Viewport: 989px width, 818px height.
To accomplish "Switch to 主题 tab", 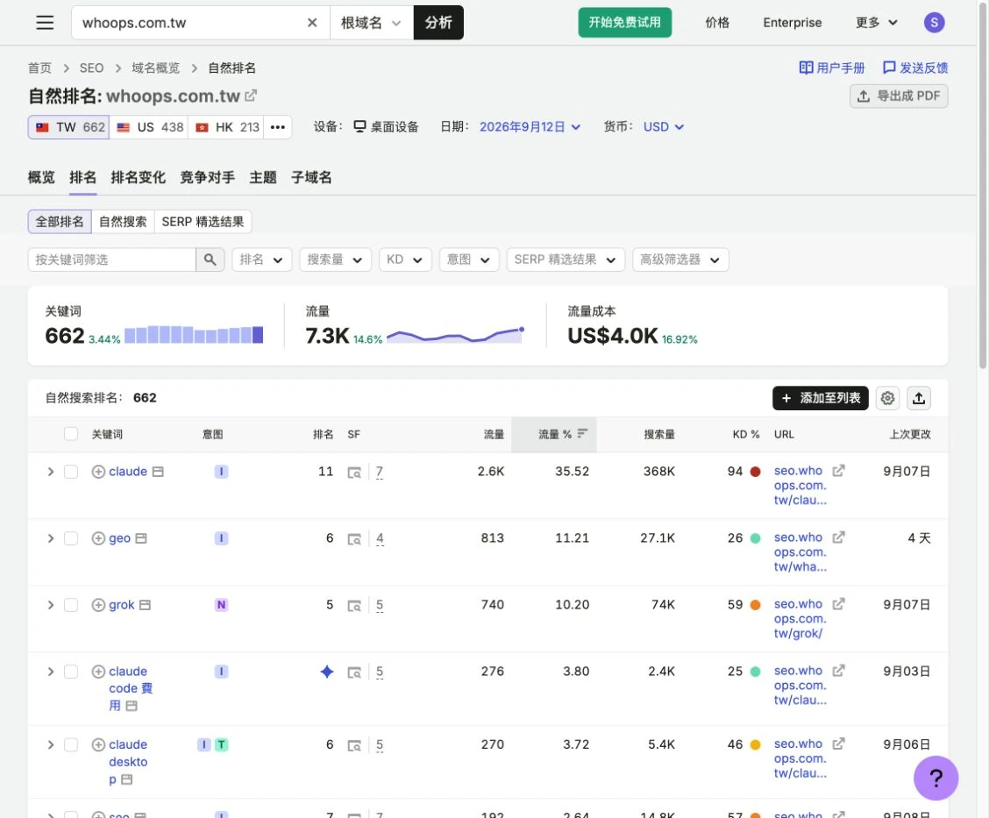I will point(263,177).
